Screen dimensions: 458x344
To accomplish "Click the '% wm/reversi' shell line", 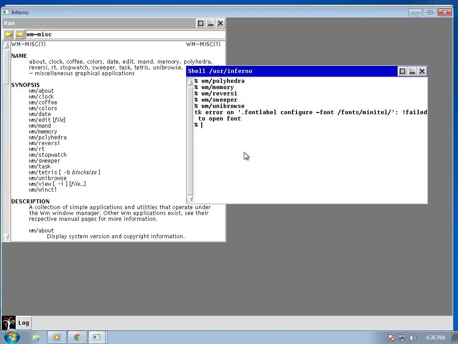I will tap(216, 94).
